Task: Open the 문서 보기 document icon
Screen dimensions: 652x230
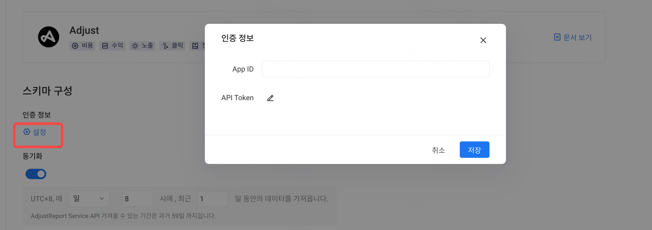Action: pos(557,37)
